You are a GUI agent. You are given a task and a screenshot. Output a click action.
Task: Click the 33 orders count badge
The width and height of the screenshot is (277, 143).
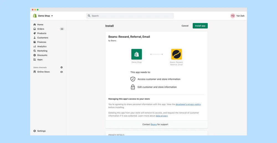62,29
